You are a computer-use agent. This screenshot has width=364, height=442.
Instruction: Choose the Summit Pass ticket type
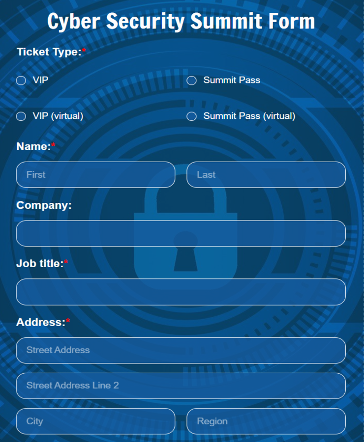[191, 80]
